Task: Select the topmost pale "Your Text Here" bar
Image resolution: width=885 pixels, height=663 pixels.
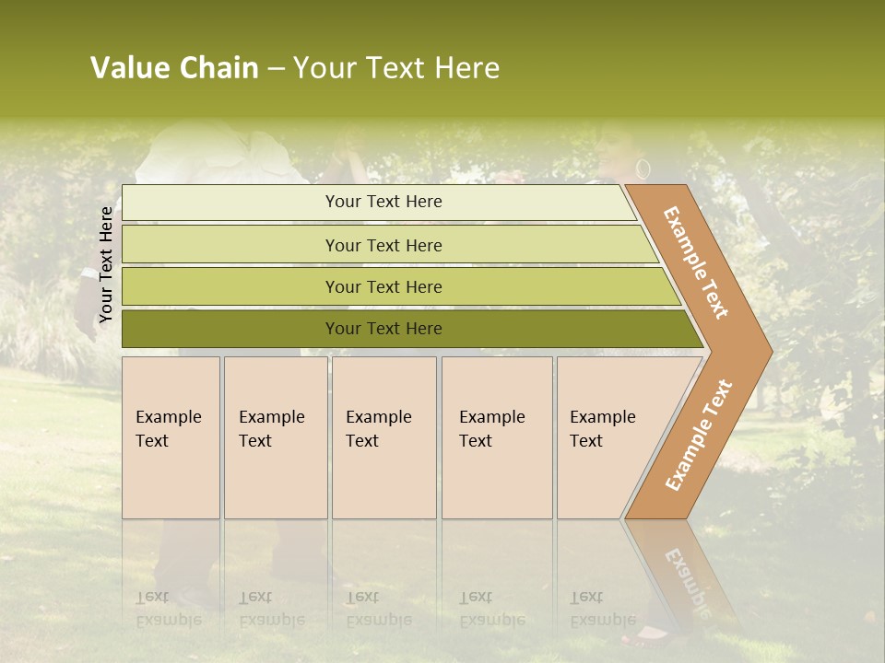Action: click(383, 202)
